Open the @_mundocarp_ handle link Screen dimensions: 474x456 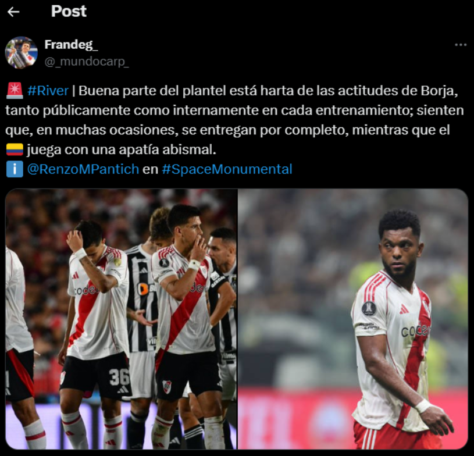(x=87, y=62)
